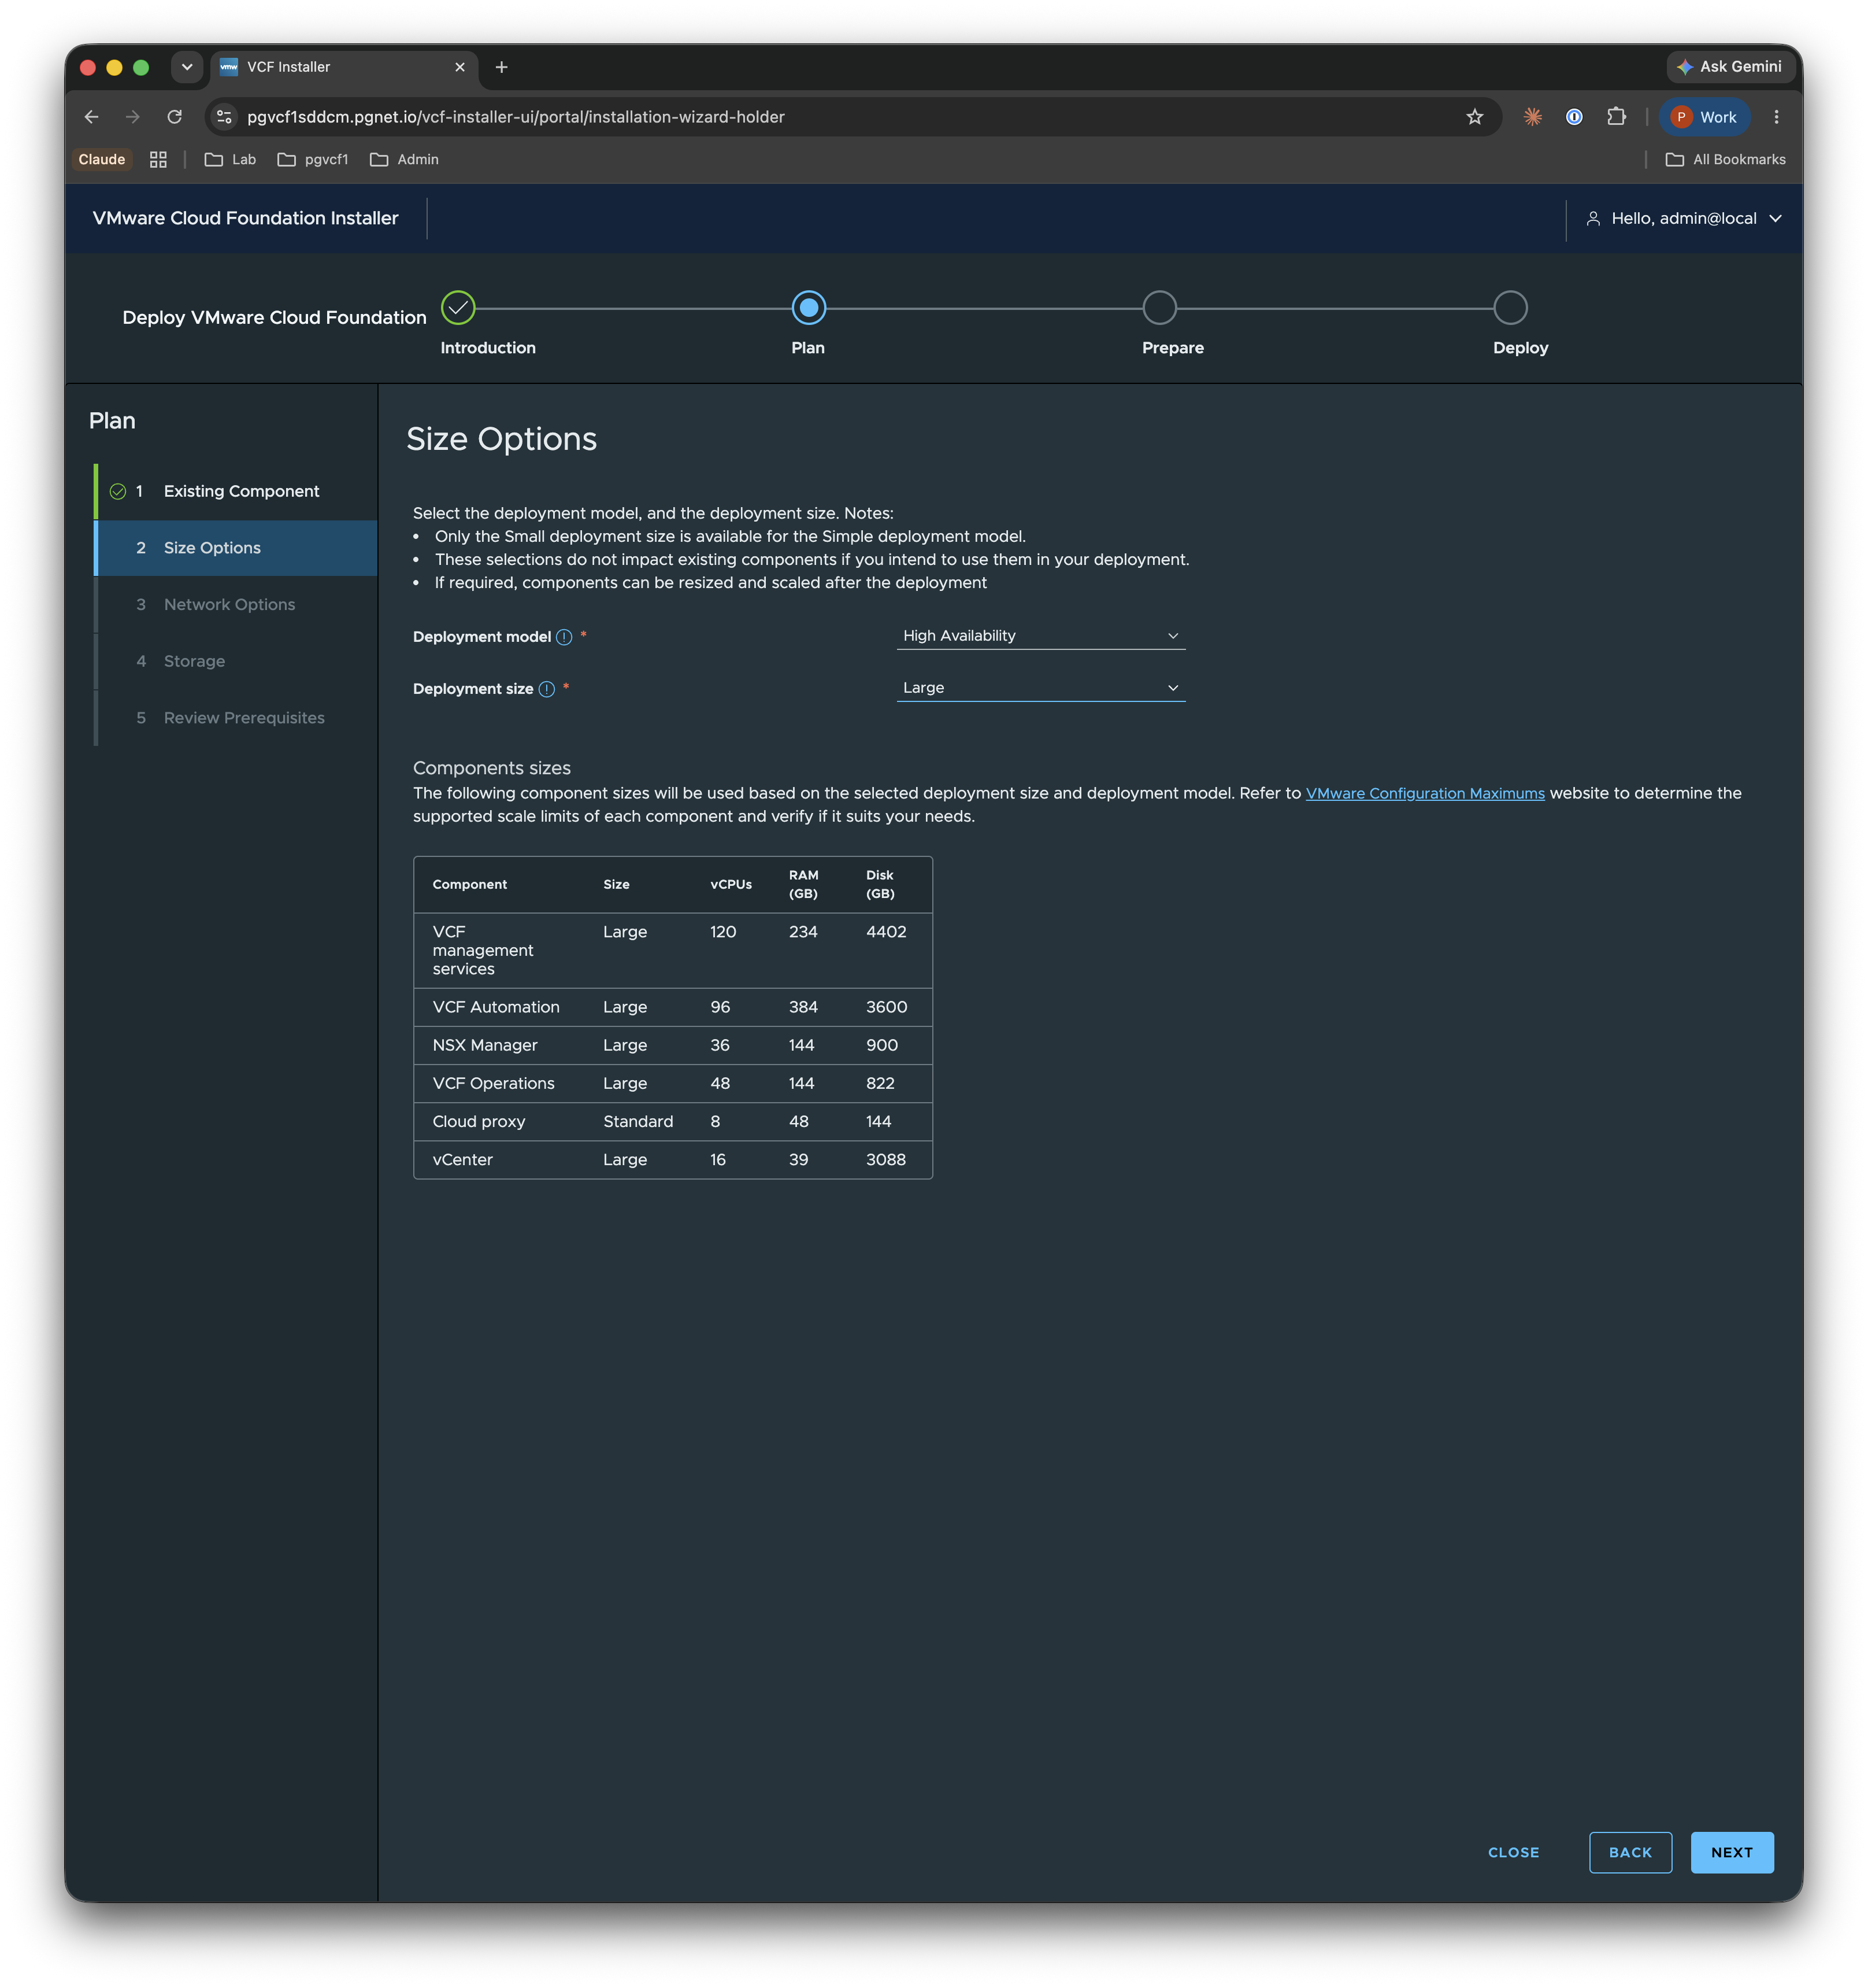Click the 'Components sizes' heading
The height and width of the screenshot is (1988, 1868).
[492, 768]
